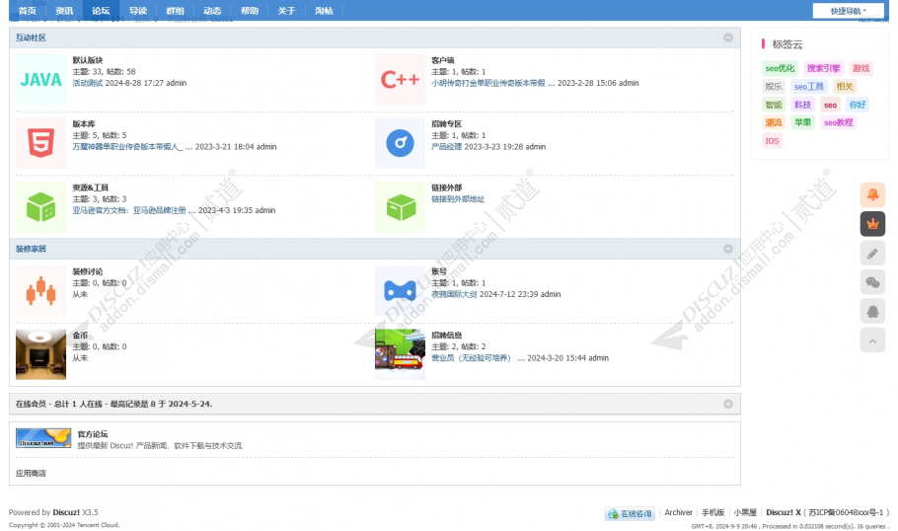Click the seo工具 tag
This screenshot has height=531, width=898.
click(x=808, y=87)
